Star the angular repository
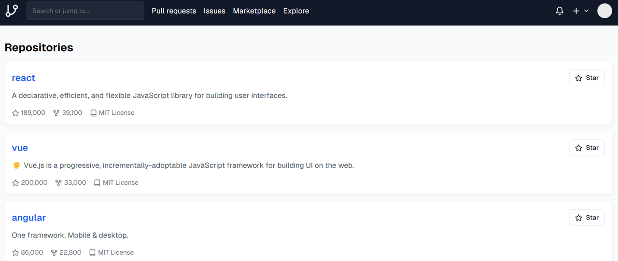This screenshot has width=618, height=261. (587, 218)
